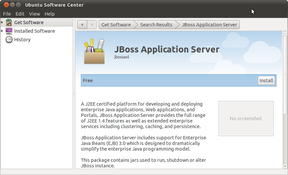Click the JBoss package box icon
This screenshot has width=288, height=175.
tap(94, 52)
